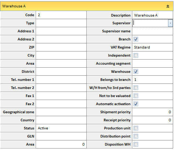The image size is (175, 150).
Task: Click the Status field showing Active
Action: [61, 128]
